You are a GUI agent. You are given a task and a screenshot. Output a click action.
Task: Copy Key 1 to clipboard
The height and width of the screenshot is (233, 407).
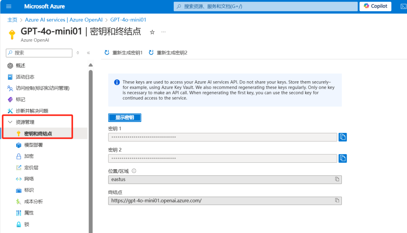pyautogui.click(x=343, y=137)
